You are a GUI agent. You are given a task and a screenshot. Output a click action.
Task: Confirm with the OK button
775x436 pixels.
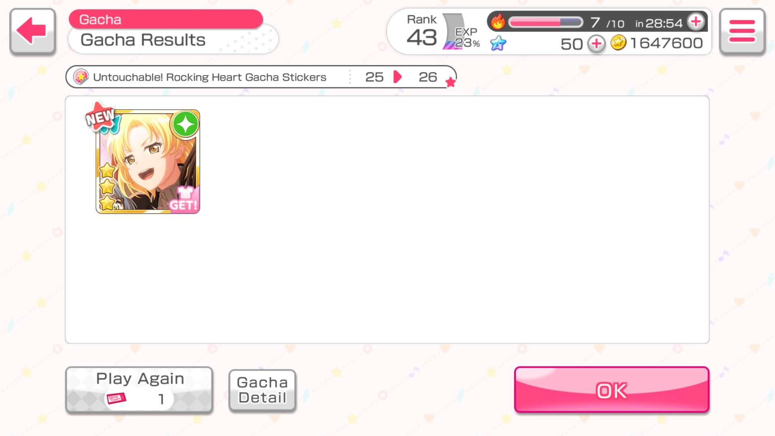coord(612,390)
